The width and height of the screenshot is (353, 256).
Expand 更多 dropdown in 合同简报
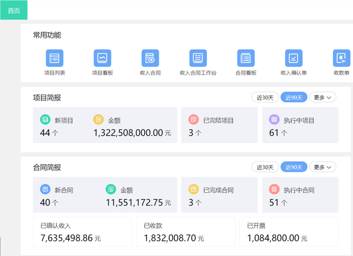(x=323, y=167)
